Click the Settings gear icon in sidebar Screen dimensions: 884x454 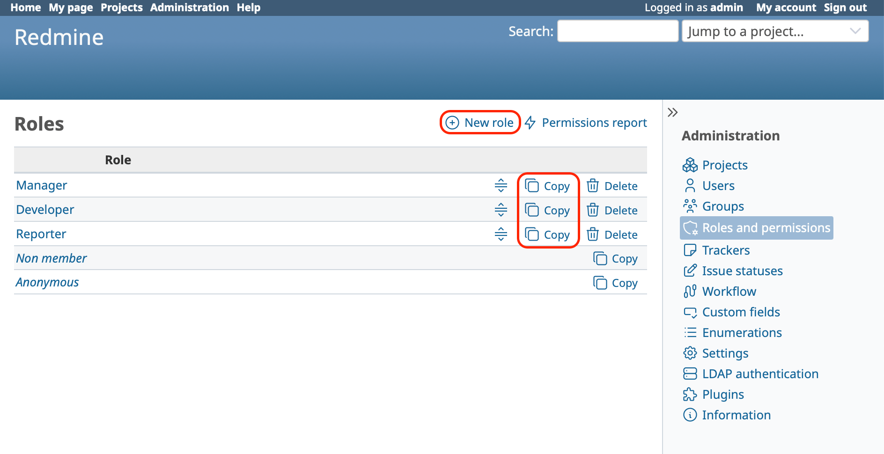pos(690,353)
